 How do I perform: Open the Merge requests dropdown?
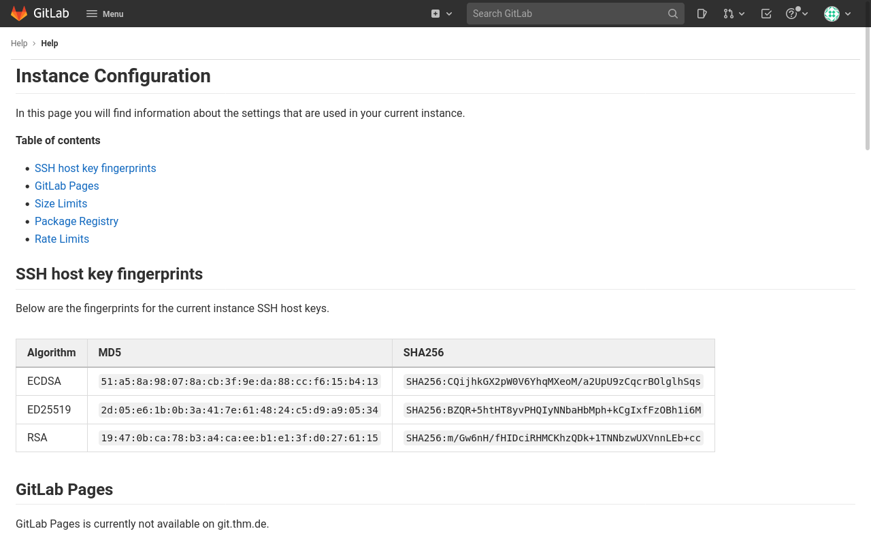tap(734, 14)
